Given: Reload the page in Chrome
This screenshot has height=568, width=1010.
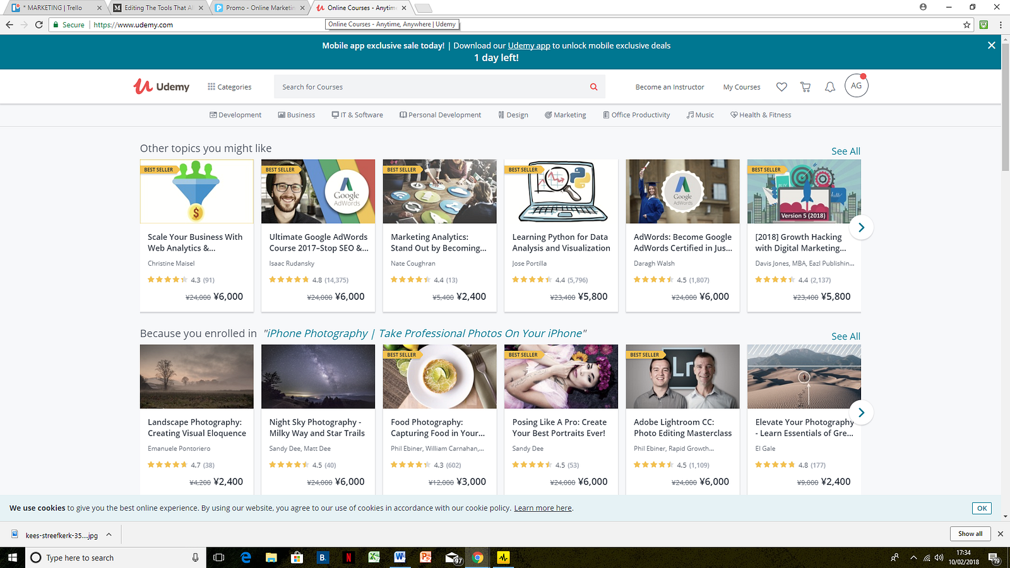Looking at the screenshot, I should tap(39, 25).
